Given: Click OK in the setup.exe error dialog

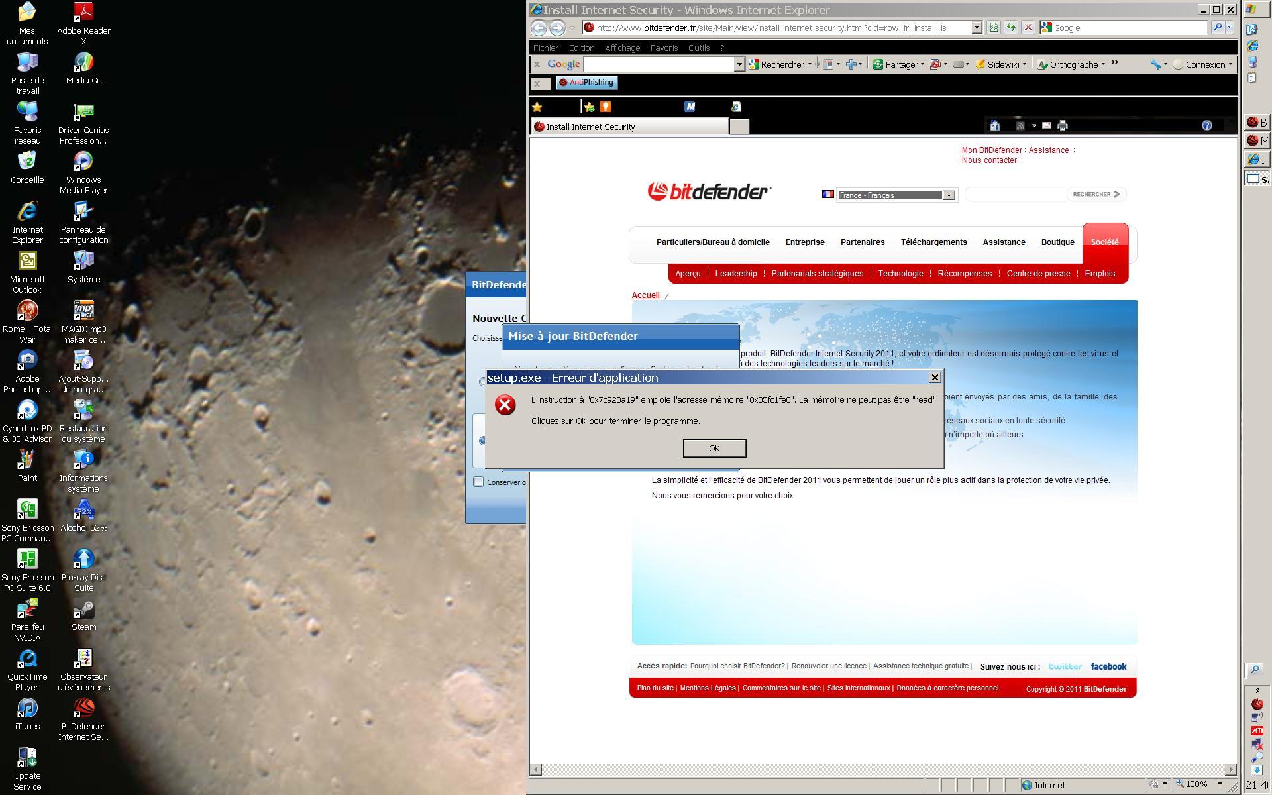Looking at the screenshot, I should point(714,449).
